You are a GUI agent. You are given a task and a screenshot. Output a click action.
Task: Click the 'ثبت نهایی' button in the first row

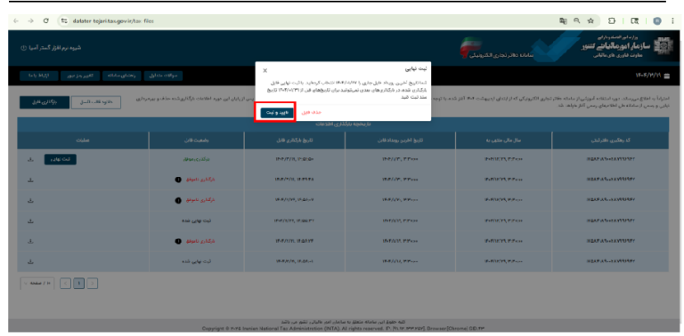point(61,160)
